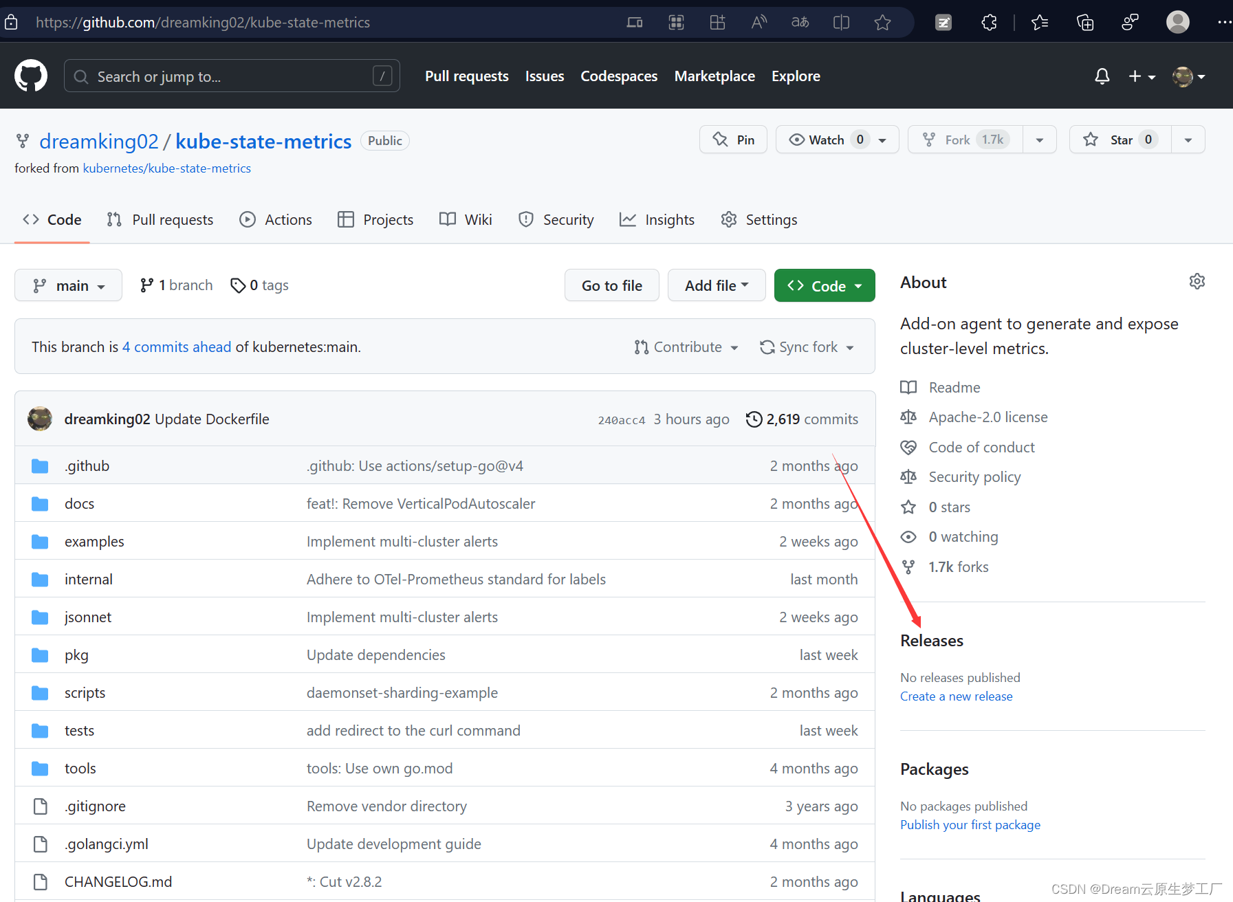Open the CHANGELOG.md file

(118, 882)
